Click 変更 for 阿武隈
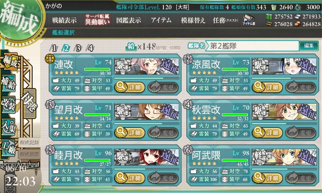 300,178
